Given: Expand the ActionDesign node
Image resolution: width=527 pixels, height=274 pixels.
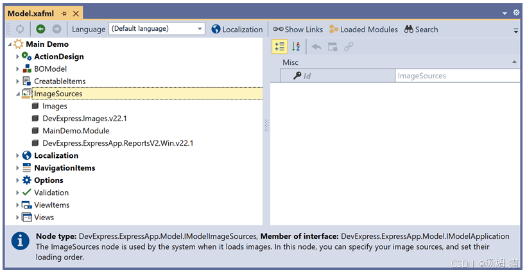Looking at the screenshot, I should [17, 56].
